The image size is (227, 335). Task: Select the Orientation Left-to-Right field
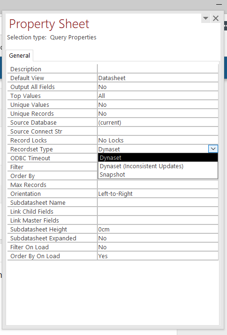pyautogui.click(x=158, y=194)
